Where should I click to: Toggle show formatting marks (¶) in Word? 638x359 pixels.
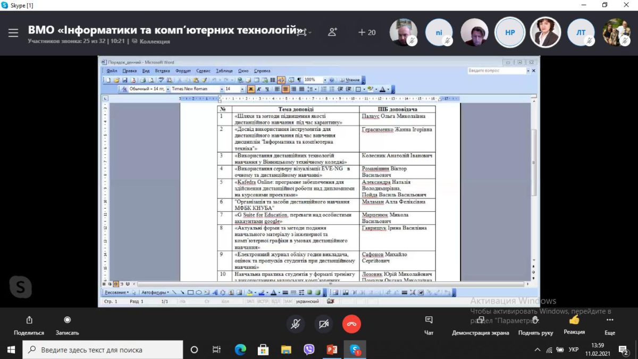(x=299, y=80)
